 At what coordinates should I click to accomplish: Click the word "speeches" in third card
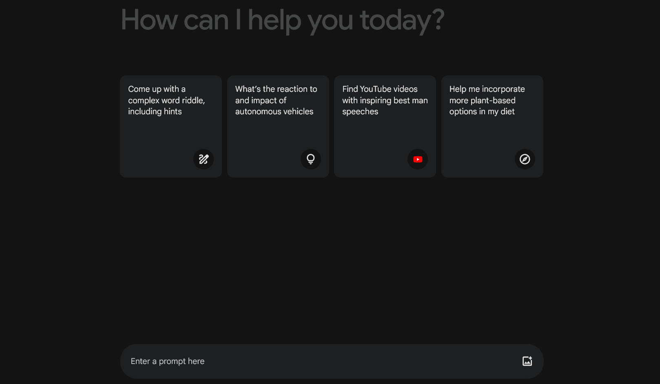pos(360,111)
